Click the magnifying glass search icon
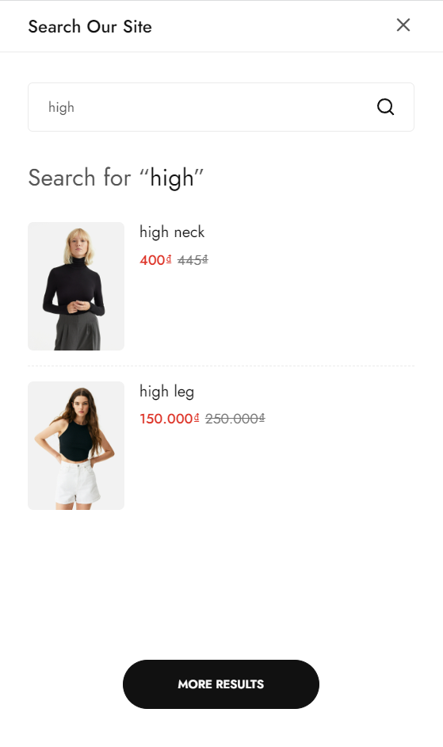This screenshot has height=747, width=443. coord(385,107)
